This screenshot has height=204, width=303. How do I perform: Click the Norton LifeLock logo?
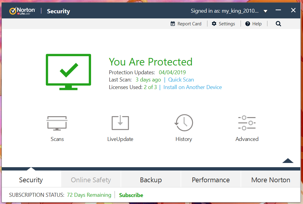(x=22, y=11)
